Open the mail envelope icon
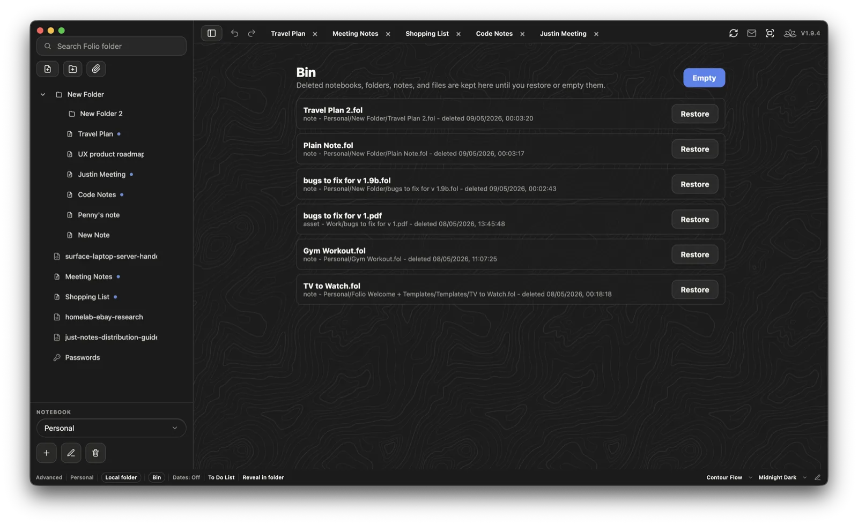Screen dimensions: 858x525 (751, 33)
